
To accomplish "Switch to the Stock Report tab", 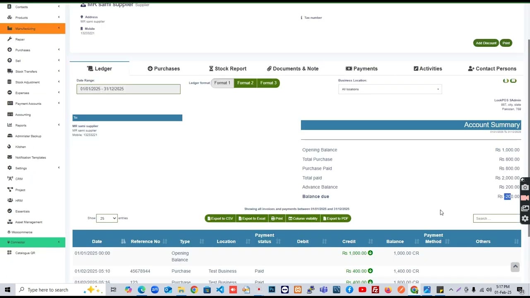I will [x=228, y=69].
